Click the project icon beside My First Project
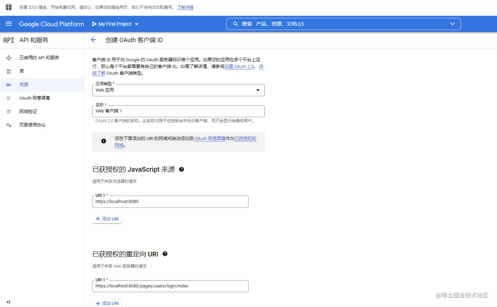497x307 pixels. [94, 24]
